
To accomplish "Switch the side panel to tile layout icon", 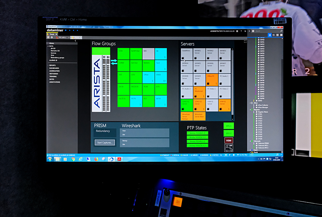I will click(x=282, y=35).
